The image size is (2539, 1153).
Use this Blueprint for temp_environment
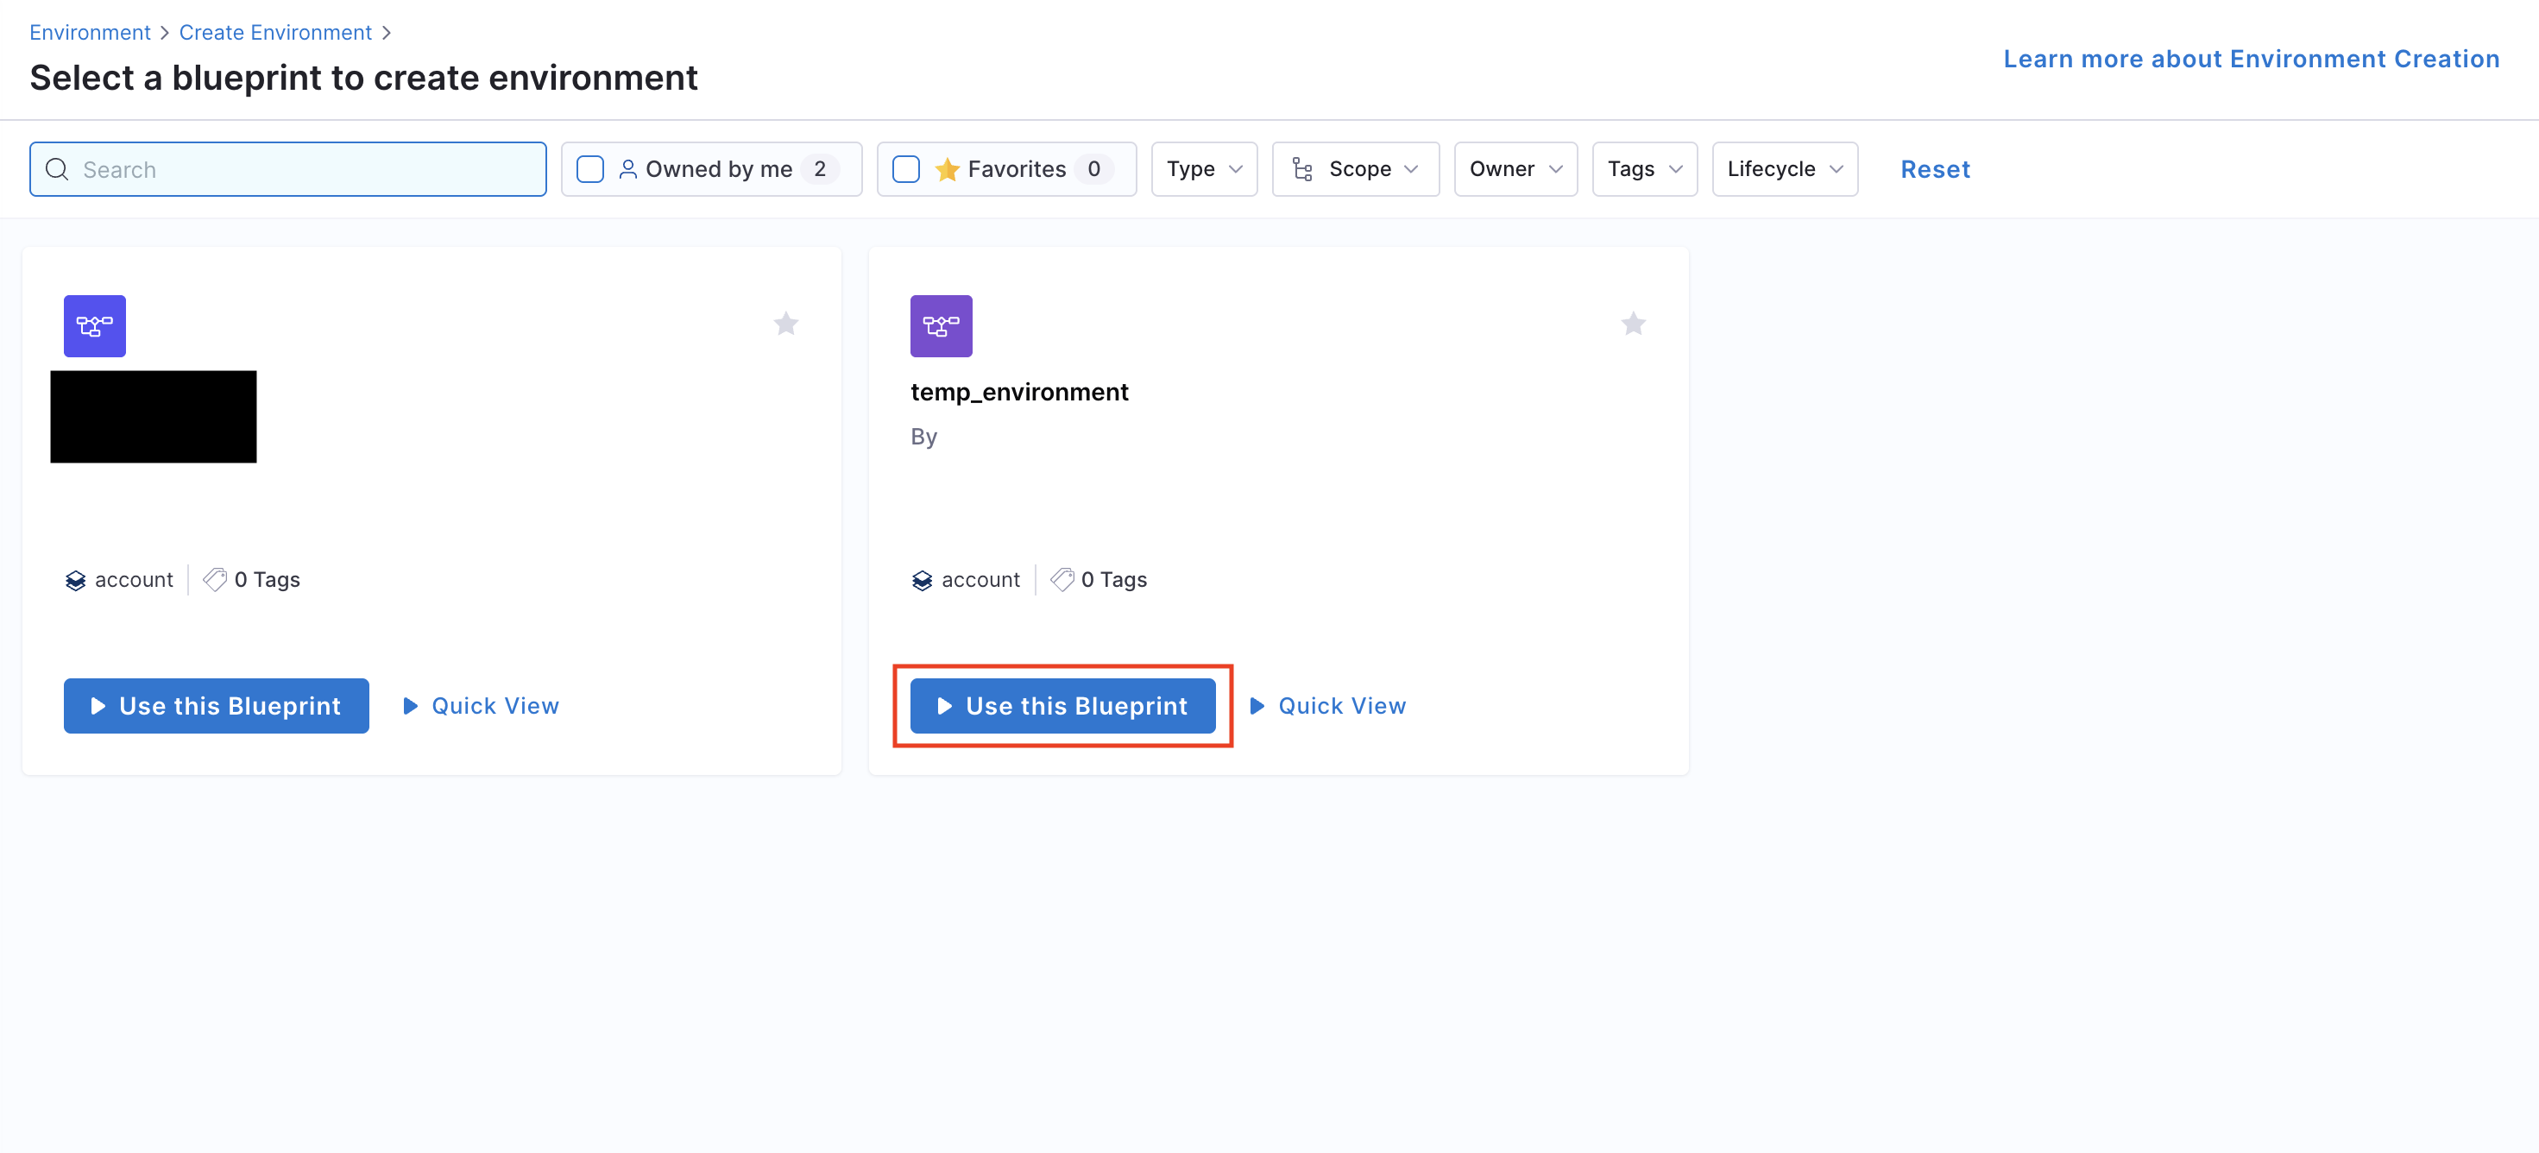[1062, 706]
